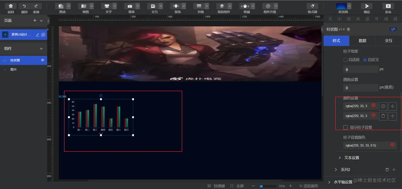Click the 预览 preview play icon
Image resolution: width=402 pixels, height=189 pixels.
367,6
